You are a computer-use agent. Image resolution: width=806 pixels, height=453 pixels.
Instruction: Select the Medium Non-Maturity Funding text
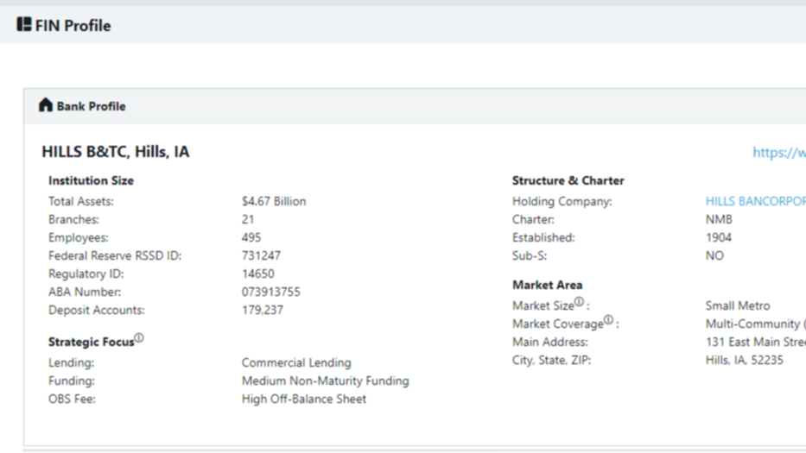click(326, 381)
